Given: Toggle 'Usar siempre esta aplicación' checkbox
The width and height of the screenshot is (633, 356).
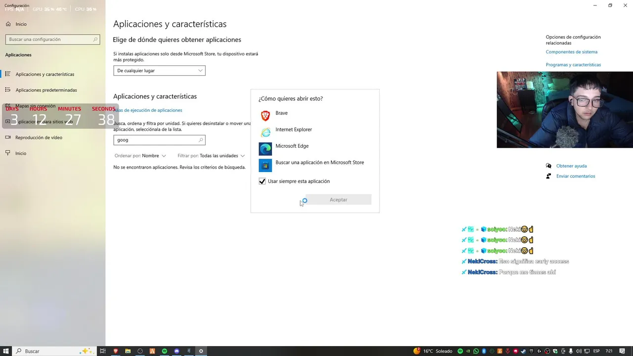Looking at the screenshot, I should coord(262,181).
